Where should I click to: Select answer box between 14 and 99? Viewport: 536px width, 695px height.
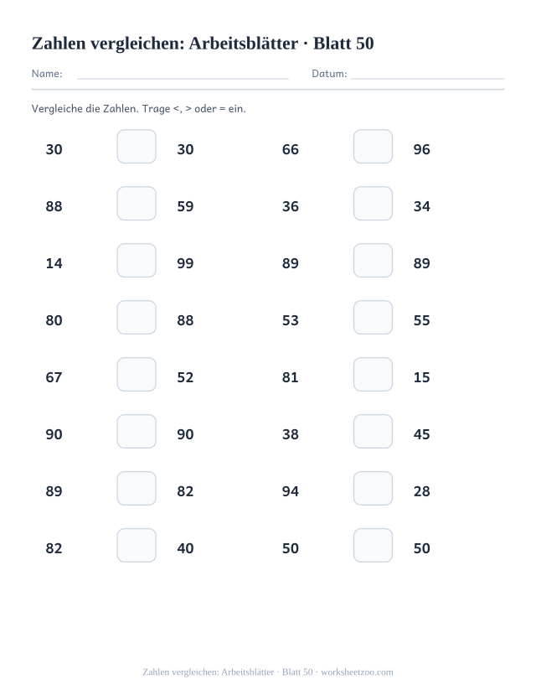tap(137, 260)
